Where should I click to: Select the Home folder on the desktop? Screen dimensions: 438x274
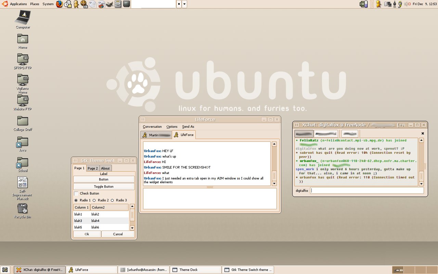pos(23,41)
